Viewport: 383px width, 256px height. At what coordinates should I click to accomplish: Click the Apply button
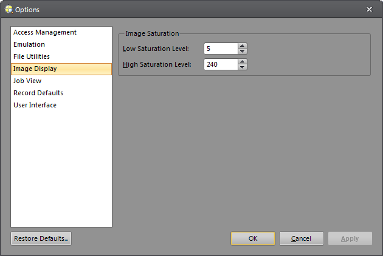click(350, 238)
